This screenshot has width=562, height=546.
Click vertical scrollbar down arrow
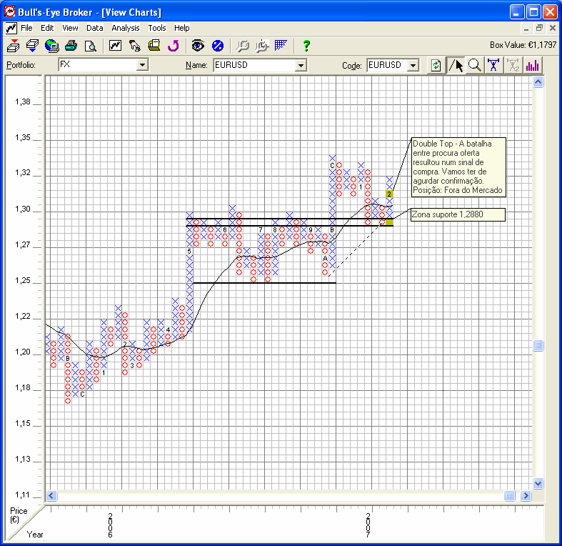point(538,483)
